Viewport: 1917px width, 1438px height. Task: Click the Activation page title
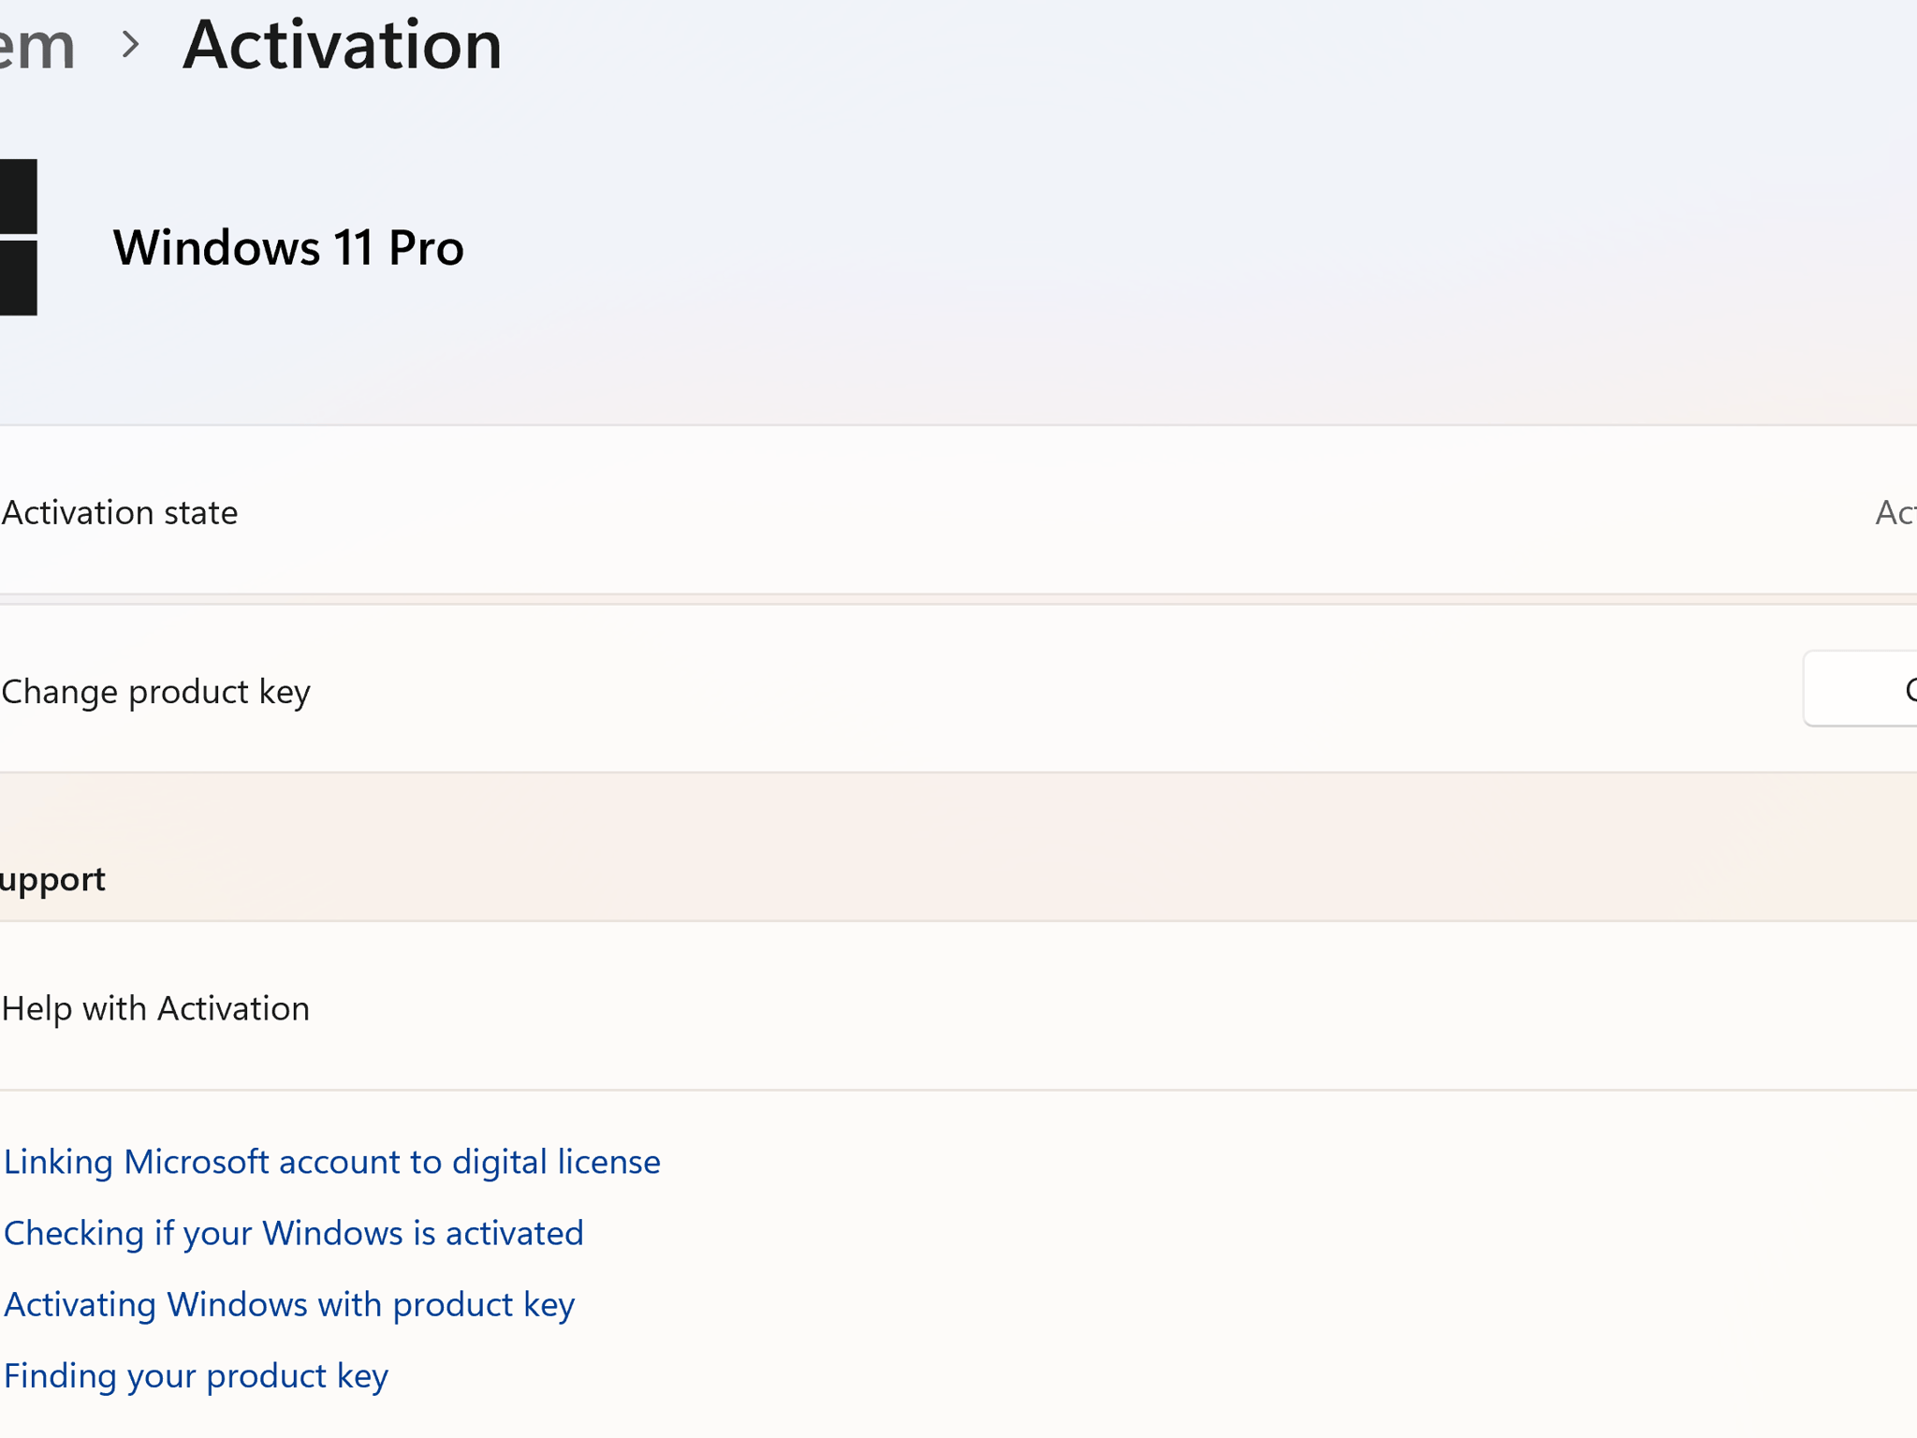coord(343,44)
